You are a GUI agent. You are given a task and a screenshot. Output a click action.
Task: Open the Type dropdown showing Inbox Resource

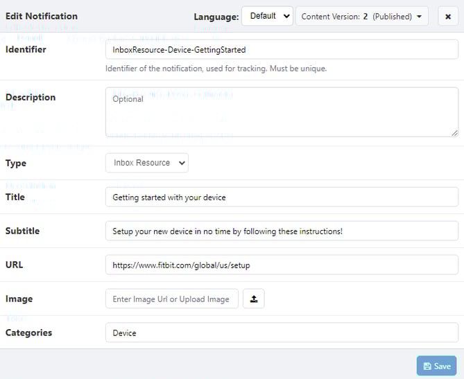[x=146, y=163]
